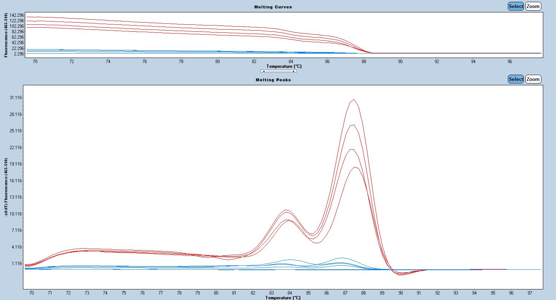Image resolution: width=556 pixels, height=300 pixels.
Task: Activate Zoom on the Melting Peaks chart
Action: [x=533, y=79]
